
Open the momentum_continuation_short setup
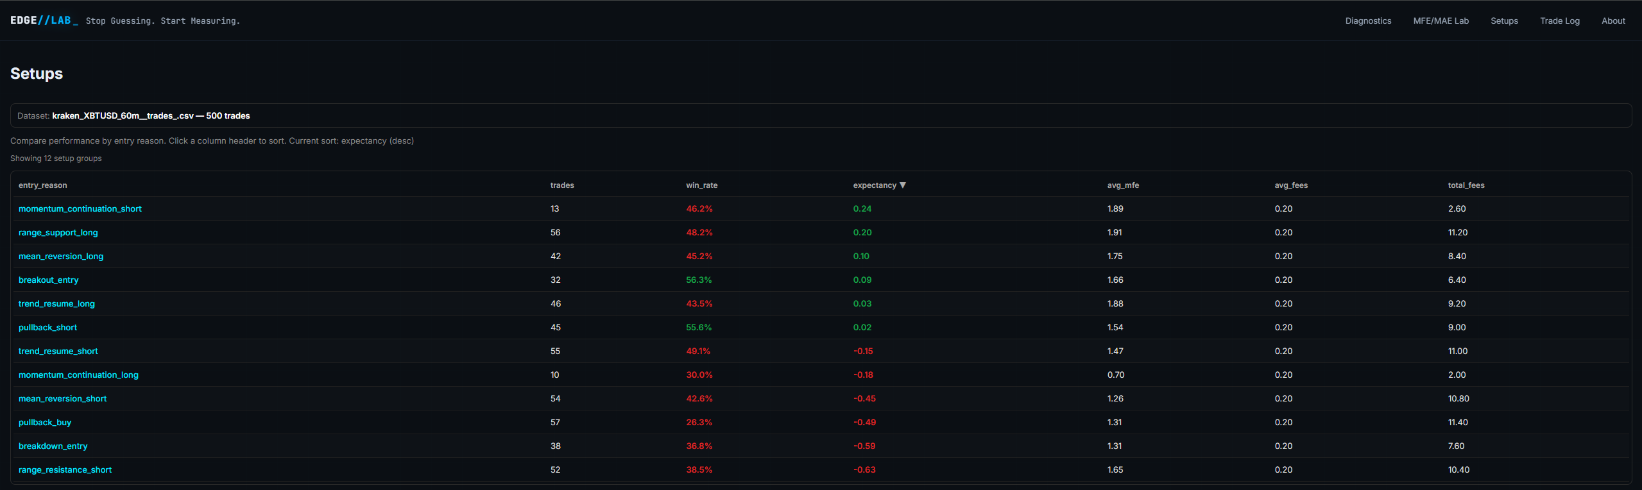pos(80,209)
